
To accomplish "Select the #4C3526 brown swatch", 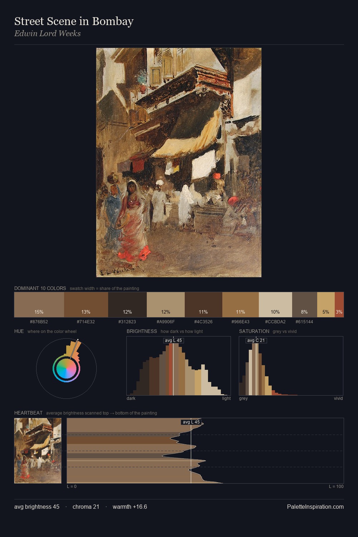I will pos(203,305).
